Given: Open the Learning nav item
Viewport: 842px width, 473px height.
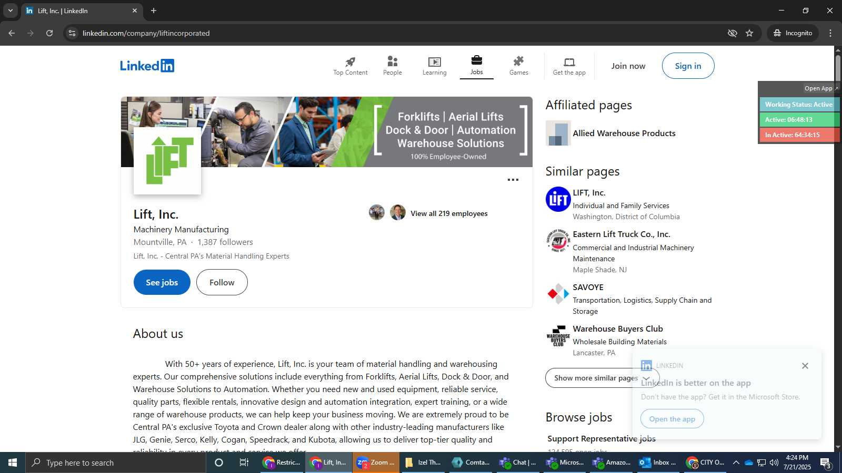Looking at the screenshot, I should (x=434, y=66).
